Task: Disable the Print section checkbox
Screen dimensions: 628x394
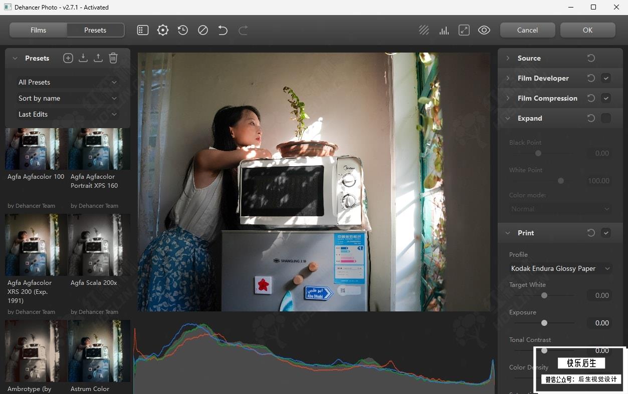Action: [606, 233]
